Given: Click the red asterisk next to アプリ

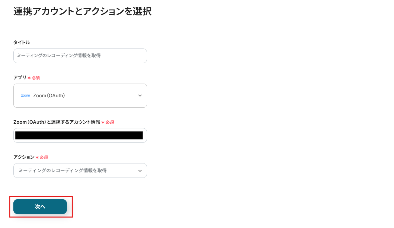Looking at the screenshot, I should [x=29, y=78].
